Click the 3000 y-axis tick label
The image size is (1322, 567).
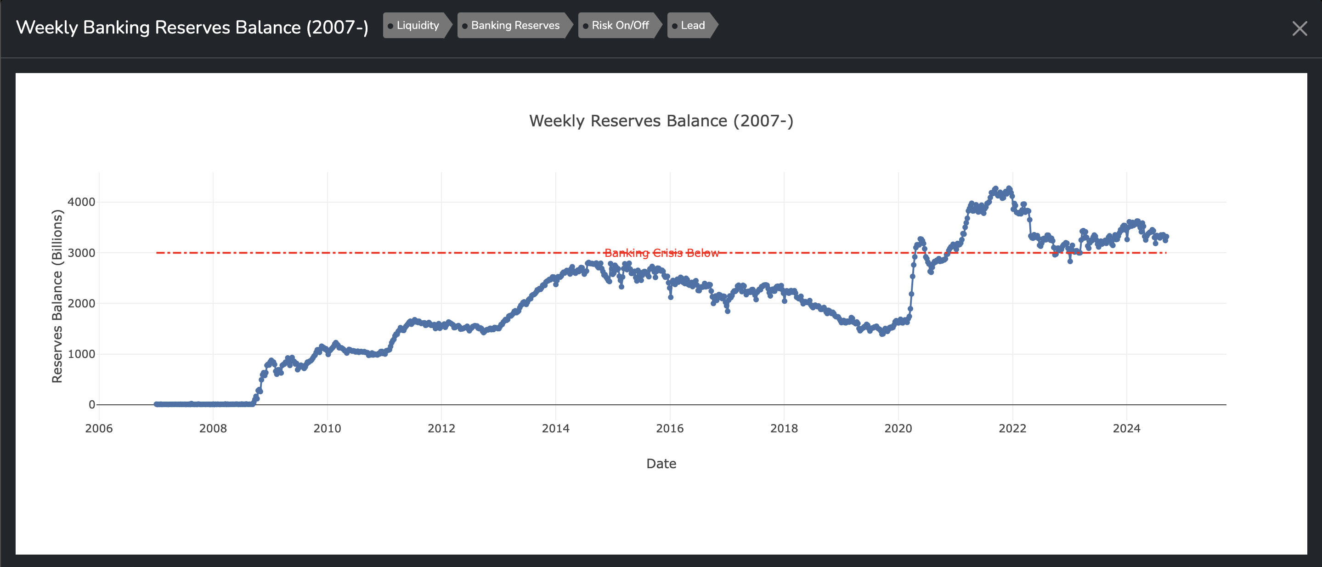[81, 253]
